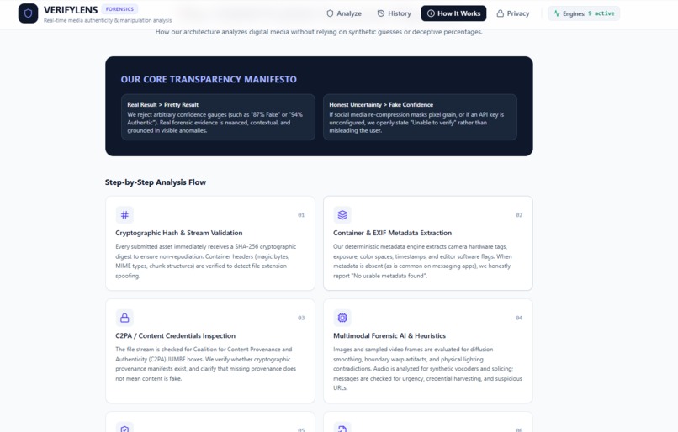Click step number 01 label
Screen dimensions: 678x432
click(301, 214)
